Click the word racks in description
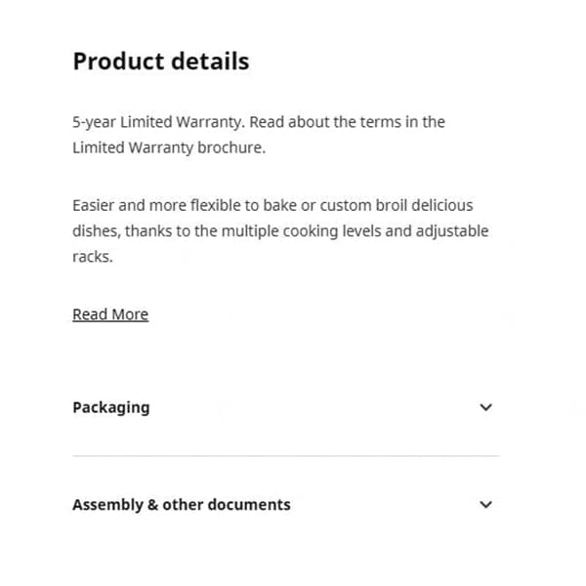586x586 pixels. click(x=93, y=257)
